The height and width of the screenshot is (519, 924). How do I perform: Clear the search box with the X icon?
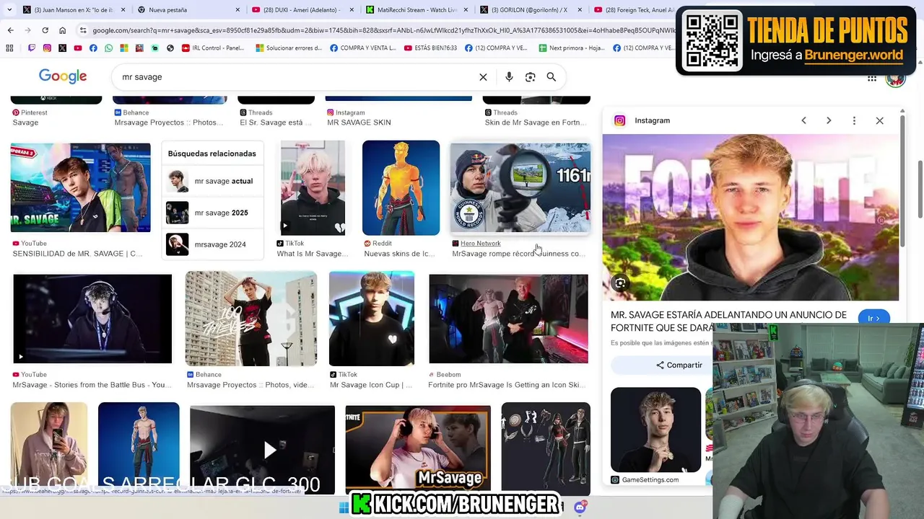coord(483,77)
